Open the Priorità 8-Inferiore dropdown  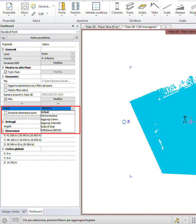click(73, 59)
